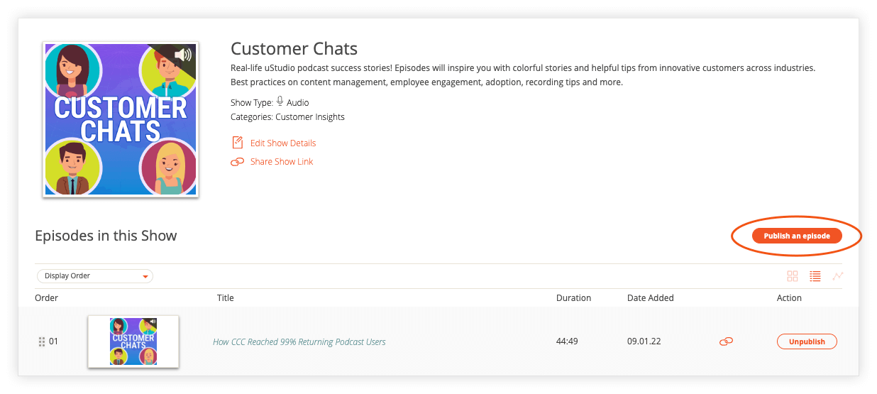Click the Episodes in this Show heading
The height and width of the screenshot is (394, 877).
[x=106, y=236]
